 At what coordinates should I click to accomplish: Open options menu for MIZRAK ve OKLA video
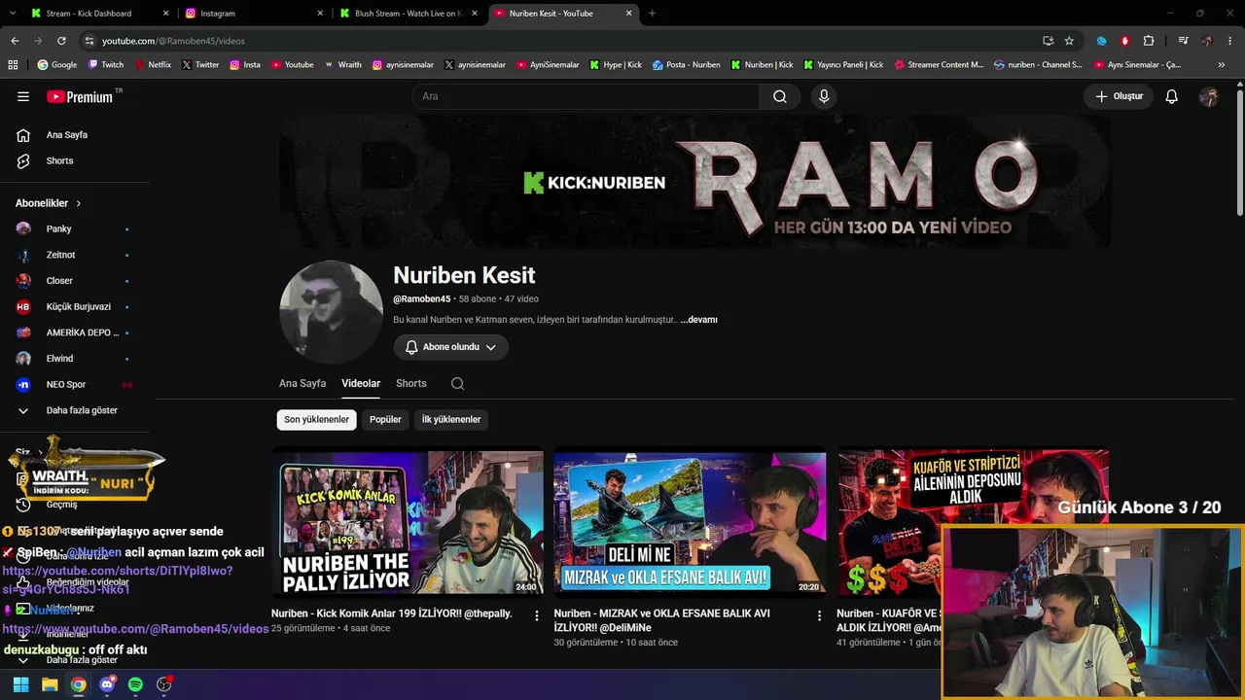819,615
